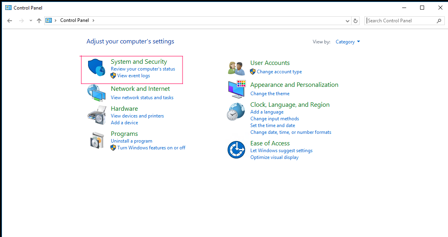Screen dimensions: 448x237
Task: Open the User Accounts people icon
Action: [237, 68]
